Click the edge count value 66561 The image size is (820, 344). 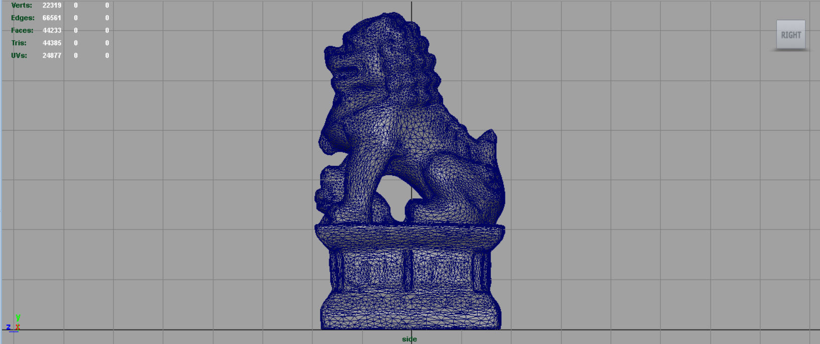click(52, 18)
